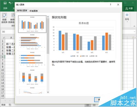
Task: Select the stacked column chart thumbnail
Action: (x=32, y=77)
